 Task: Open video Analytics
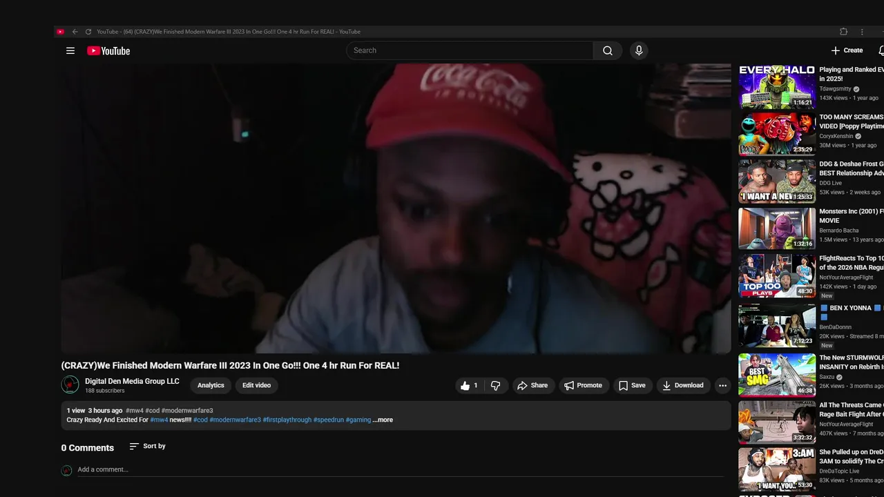tap(211, 386)
